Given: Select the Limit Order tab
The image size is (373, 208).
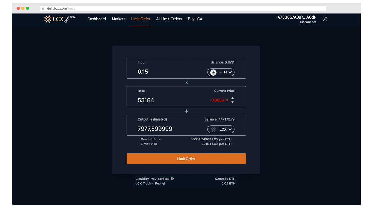Looking at the screenshot, I should pos(141,19).
